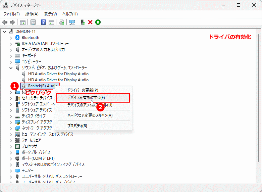The height and width of the screenshot is (192, 262).
Task: Select the ソフトウェア デバイス row
Action: click(x=37, y=110)
